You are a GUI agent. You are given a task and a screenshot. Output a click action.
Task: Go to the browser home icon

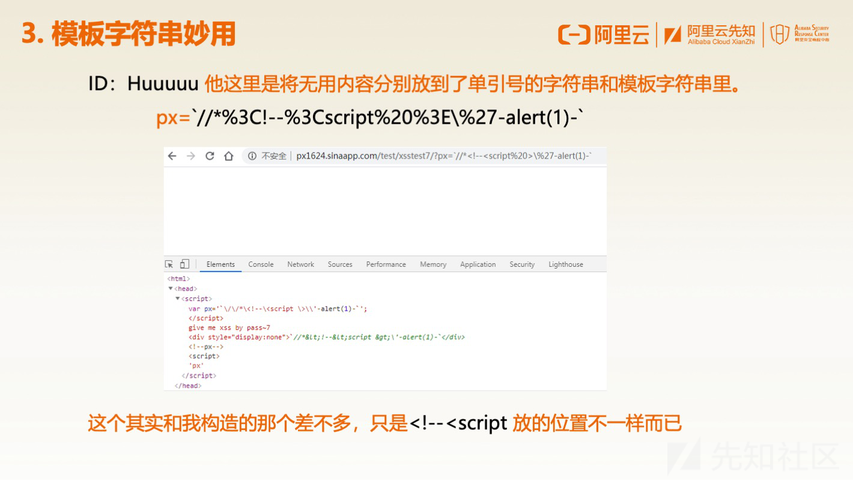tap(228, 156)
